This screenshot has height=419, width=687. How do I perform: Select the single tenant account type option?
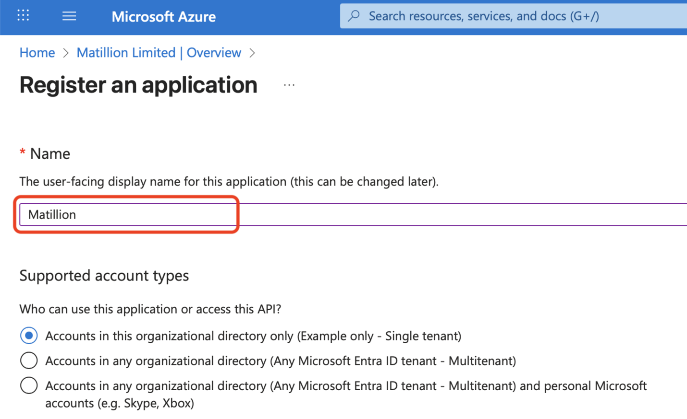[x=29, y=336]
